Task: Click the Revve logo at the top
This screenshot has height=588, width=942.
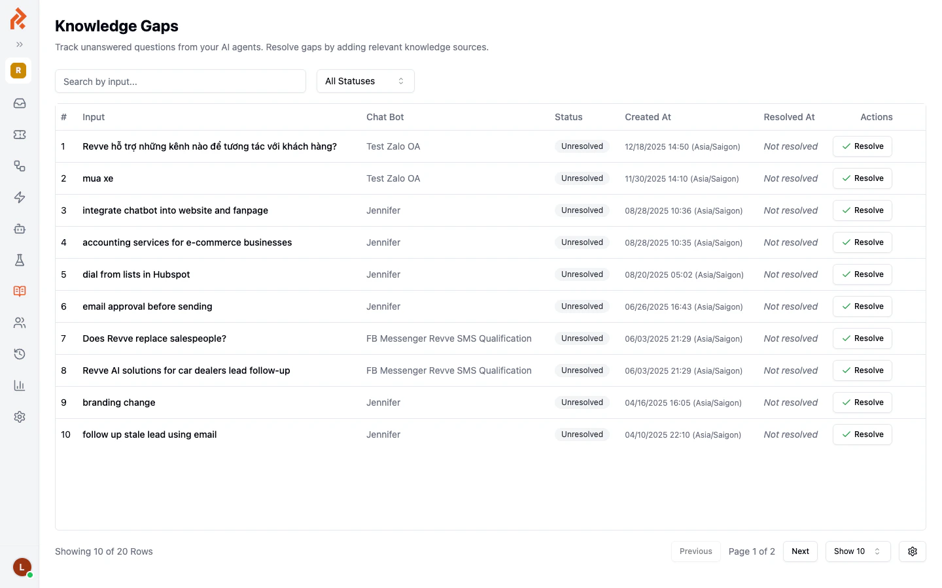Action: coord(18,18)
